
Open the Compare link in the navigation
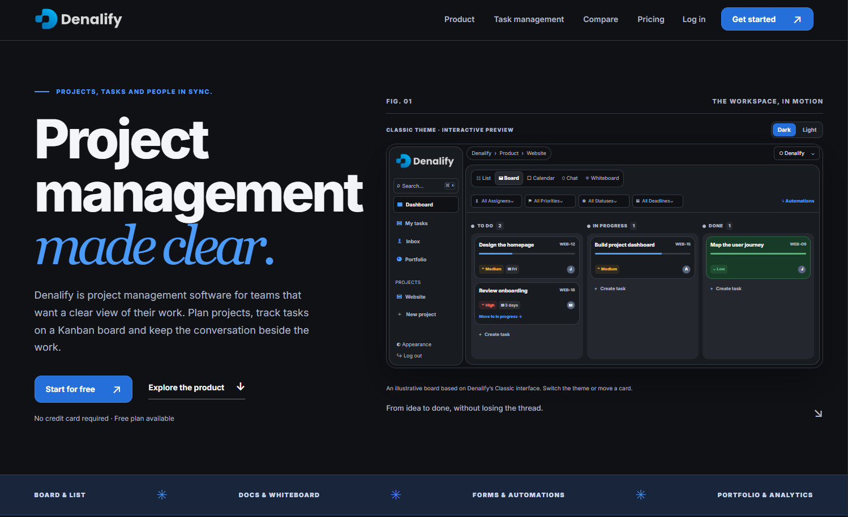click(x=601, y=19)
